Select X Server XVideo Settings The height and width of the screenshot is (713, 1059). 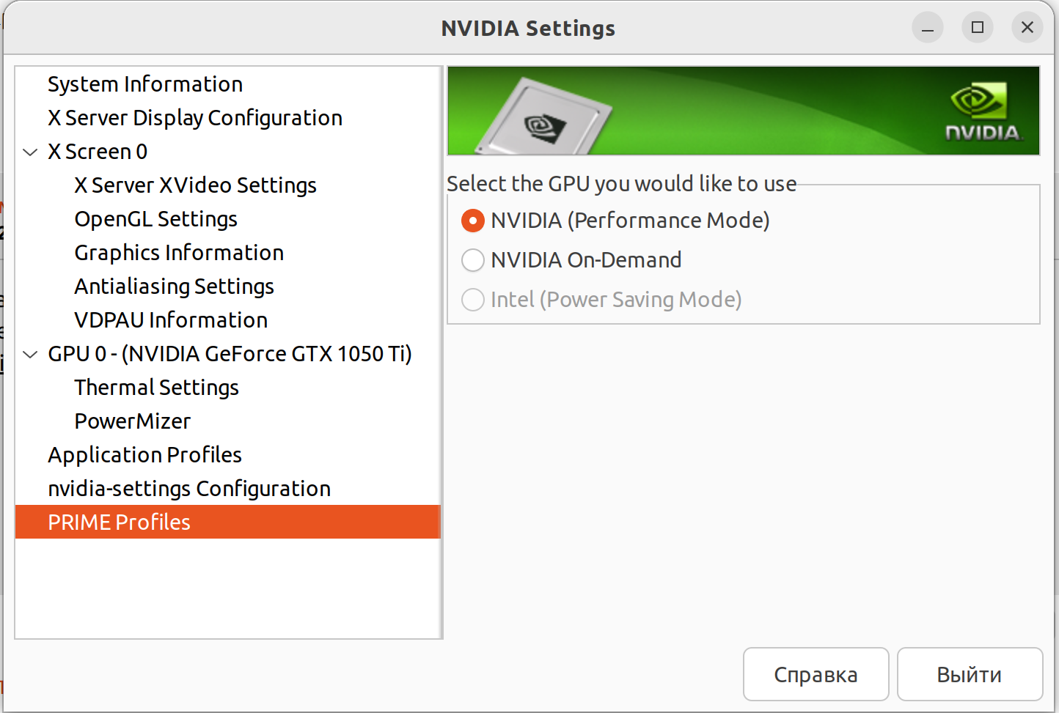pyautogui.click(x=195, y=185)
